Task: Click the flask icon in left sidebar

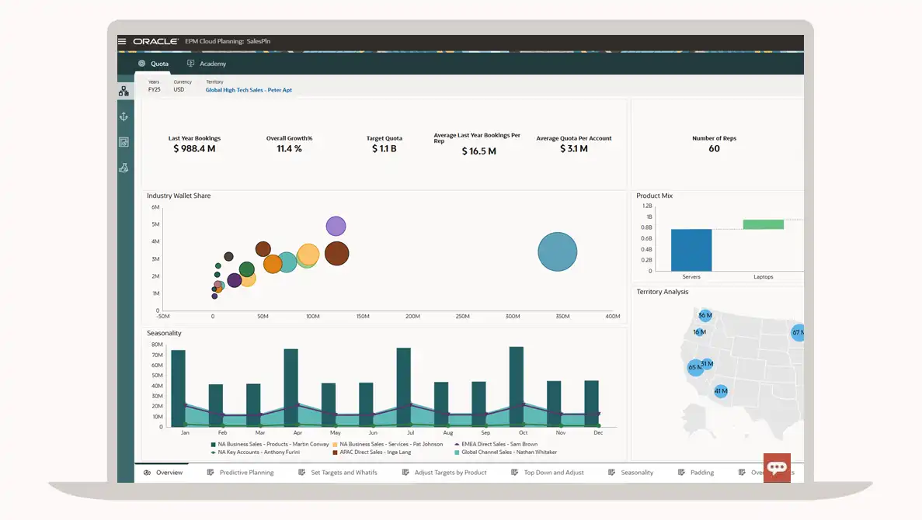Action: coord(124,168)
